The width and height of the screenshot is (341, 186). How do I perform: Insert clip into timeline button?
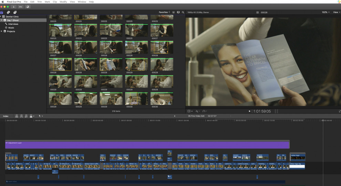[21, 116]
